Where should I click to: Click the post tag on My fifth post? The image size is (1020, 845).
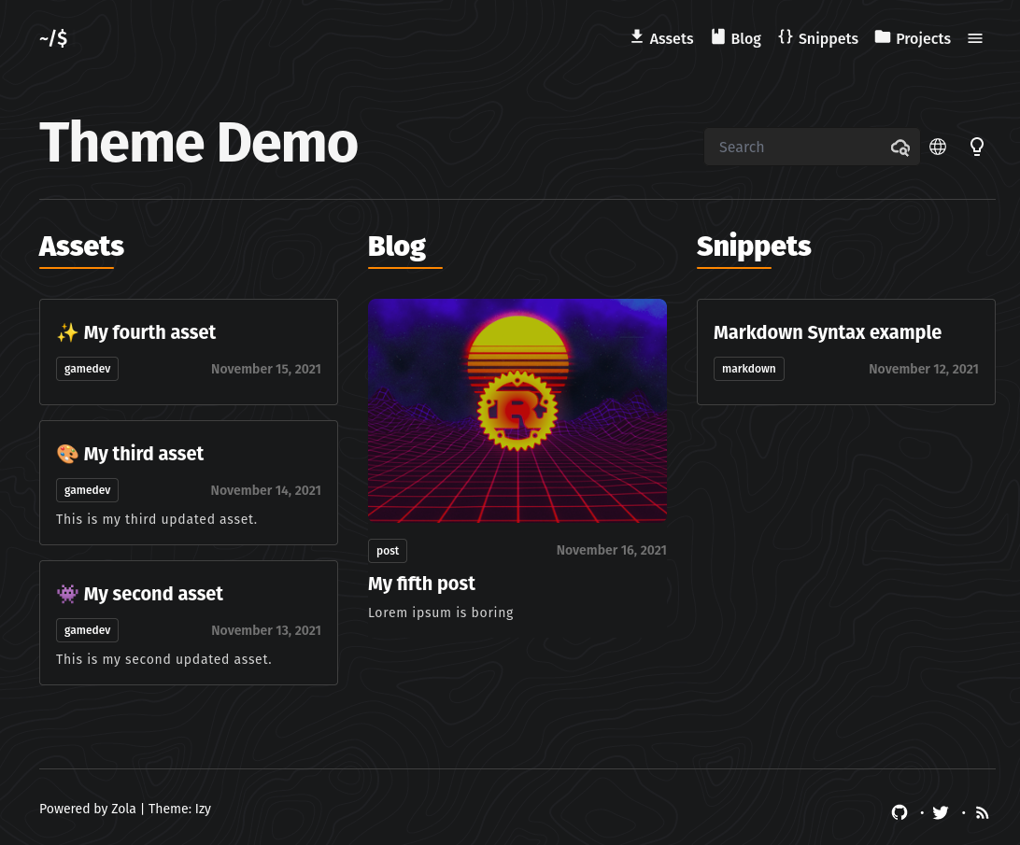coord(388,551)
